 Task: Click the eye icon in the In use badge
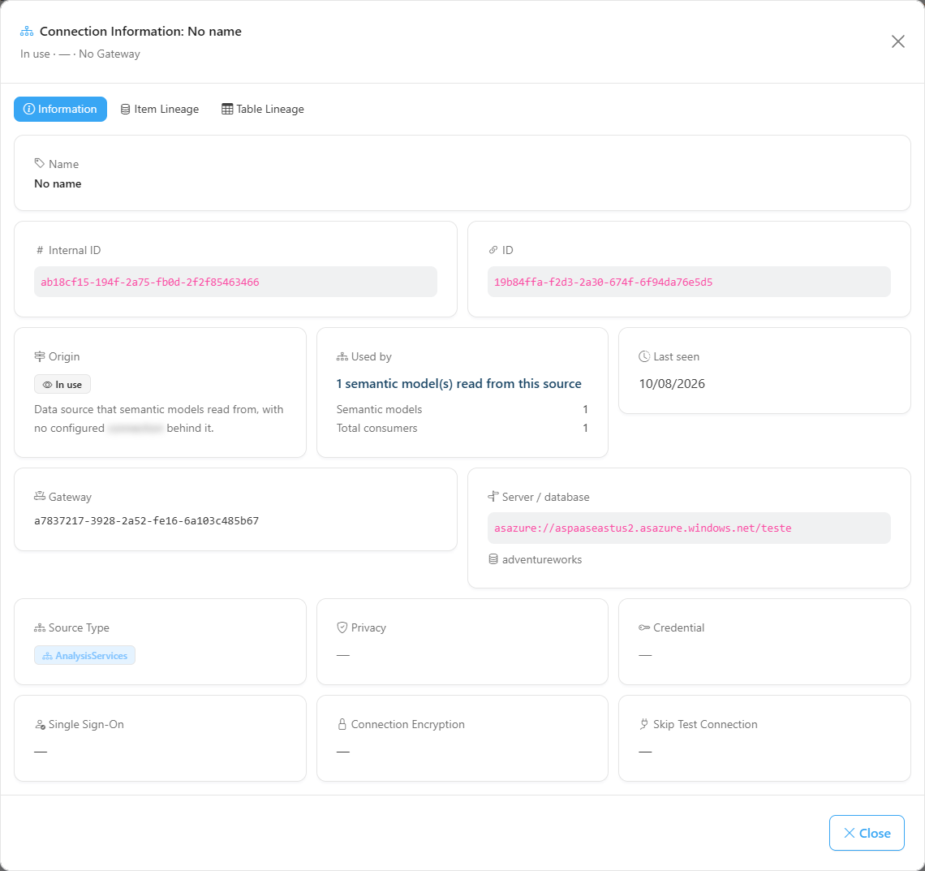47,385
